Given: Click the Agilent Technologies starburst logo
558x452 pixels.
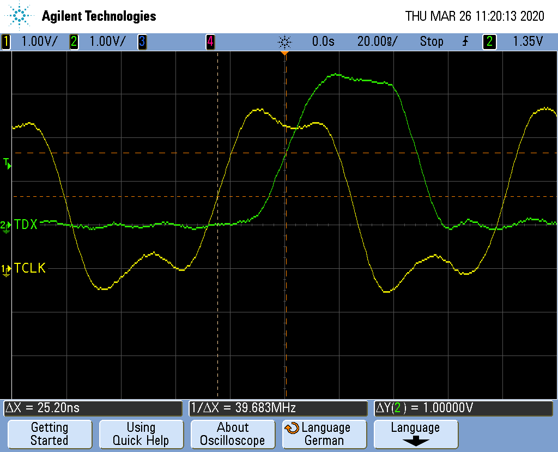Looking at the screenshot, I should point(20,16).
